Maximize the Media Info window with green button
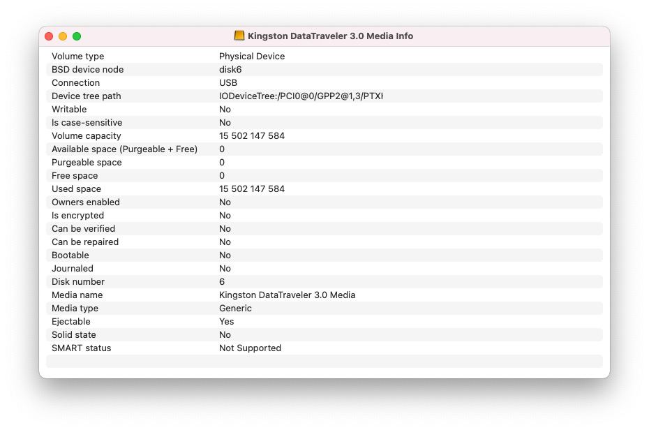The height and width of the screenshot is (430, 649). click(x=77, y=36)
